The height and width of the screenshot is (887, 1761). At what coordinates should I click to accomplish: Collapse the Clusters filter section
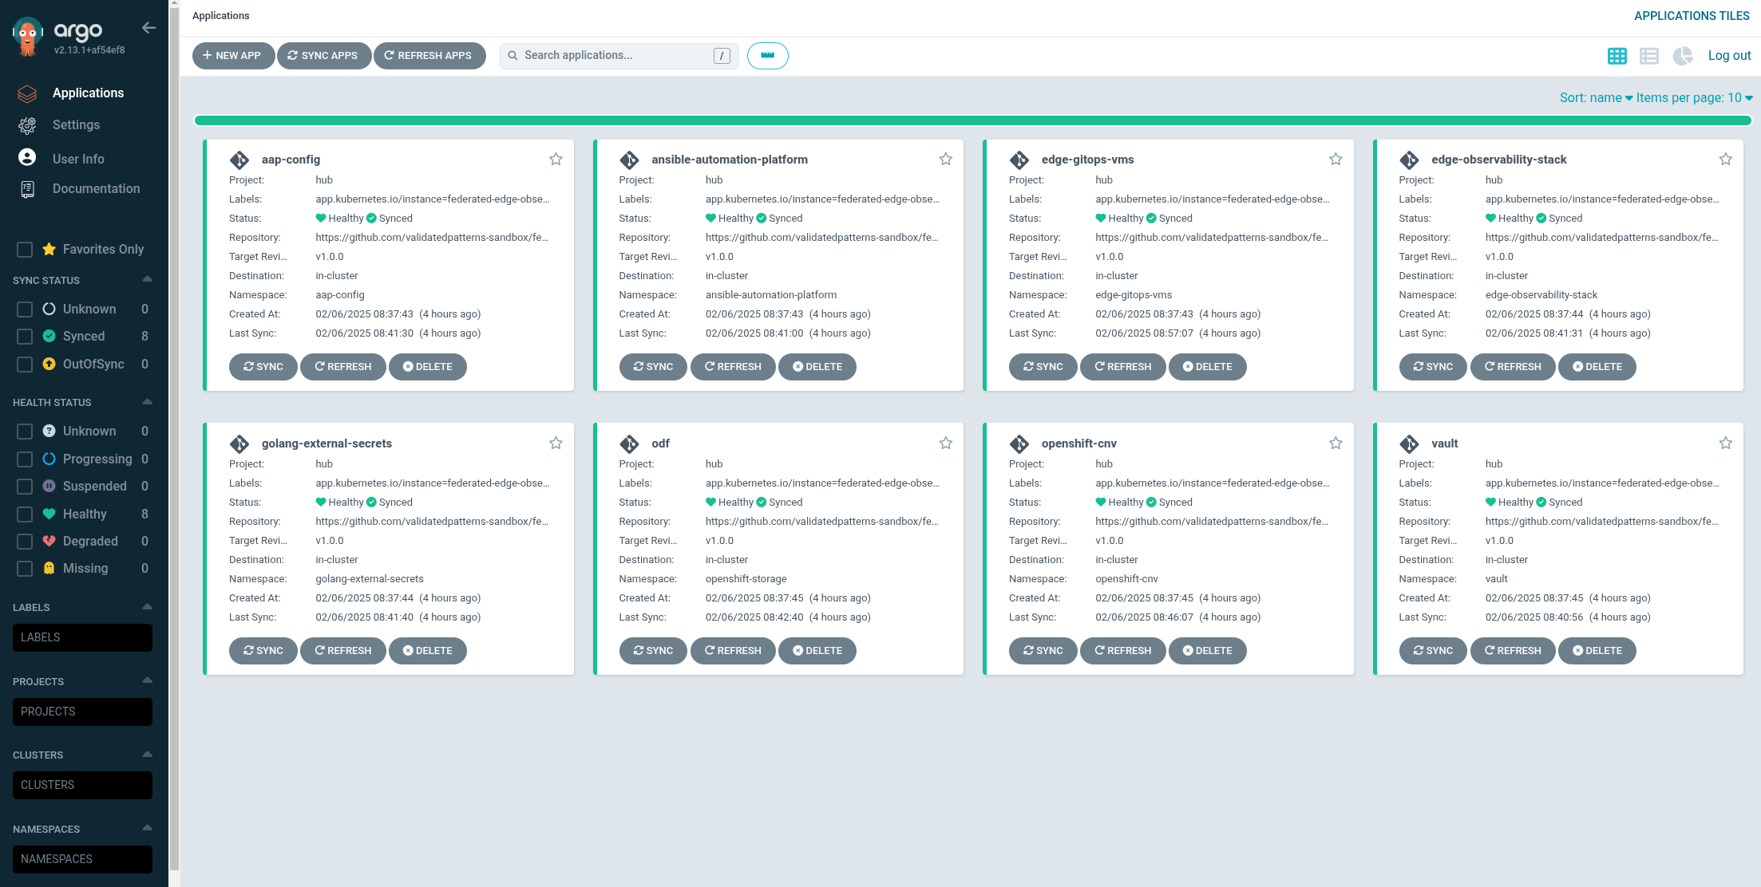pyautogui.click(x=147, y=754)
